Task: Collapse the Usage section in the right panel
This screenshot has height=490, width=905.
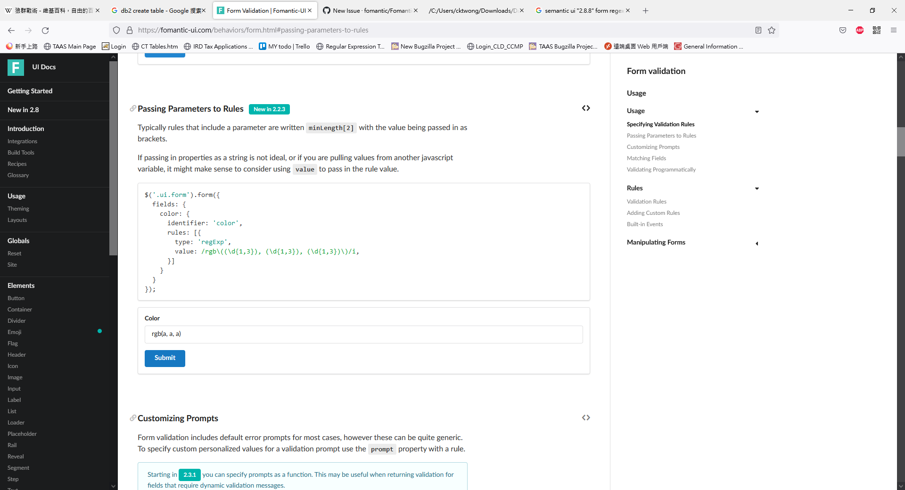Action: tap(757, 112)
